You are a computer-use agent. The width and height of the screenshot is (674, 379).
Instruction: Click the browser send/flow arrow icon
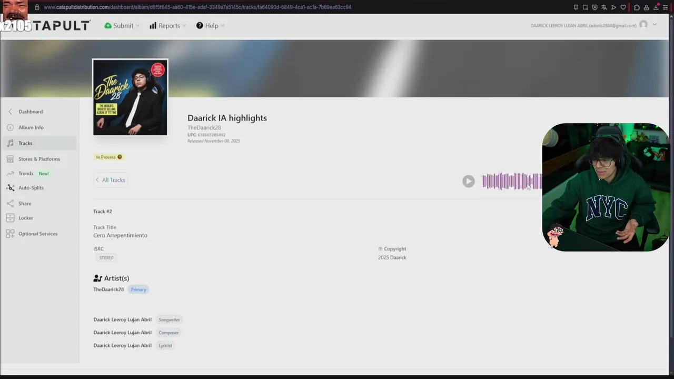(613, 7)
